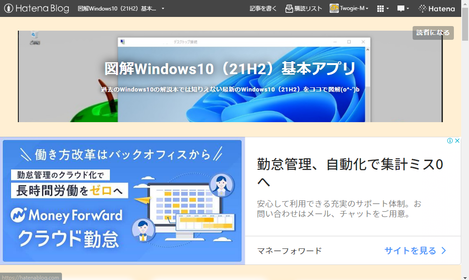Click the ad info icon
This screenshot has height=280, width=469.
click(450, 140)
